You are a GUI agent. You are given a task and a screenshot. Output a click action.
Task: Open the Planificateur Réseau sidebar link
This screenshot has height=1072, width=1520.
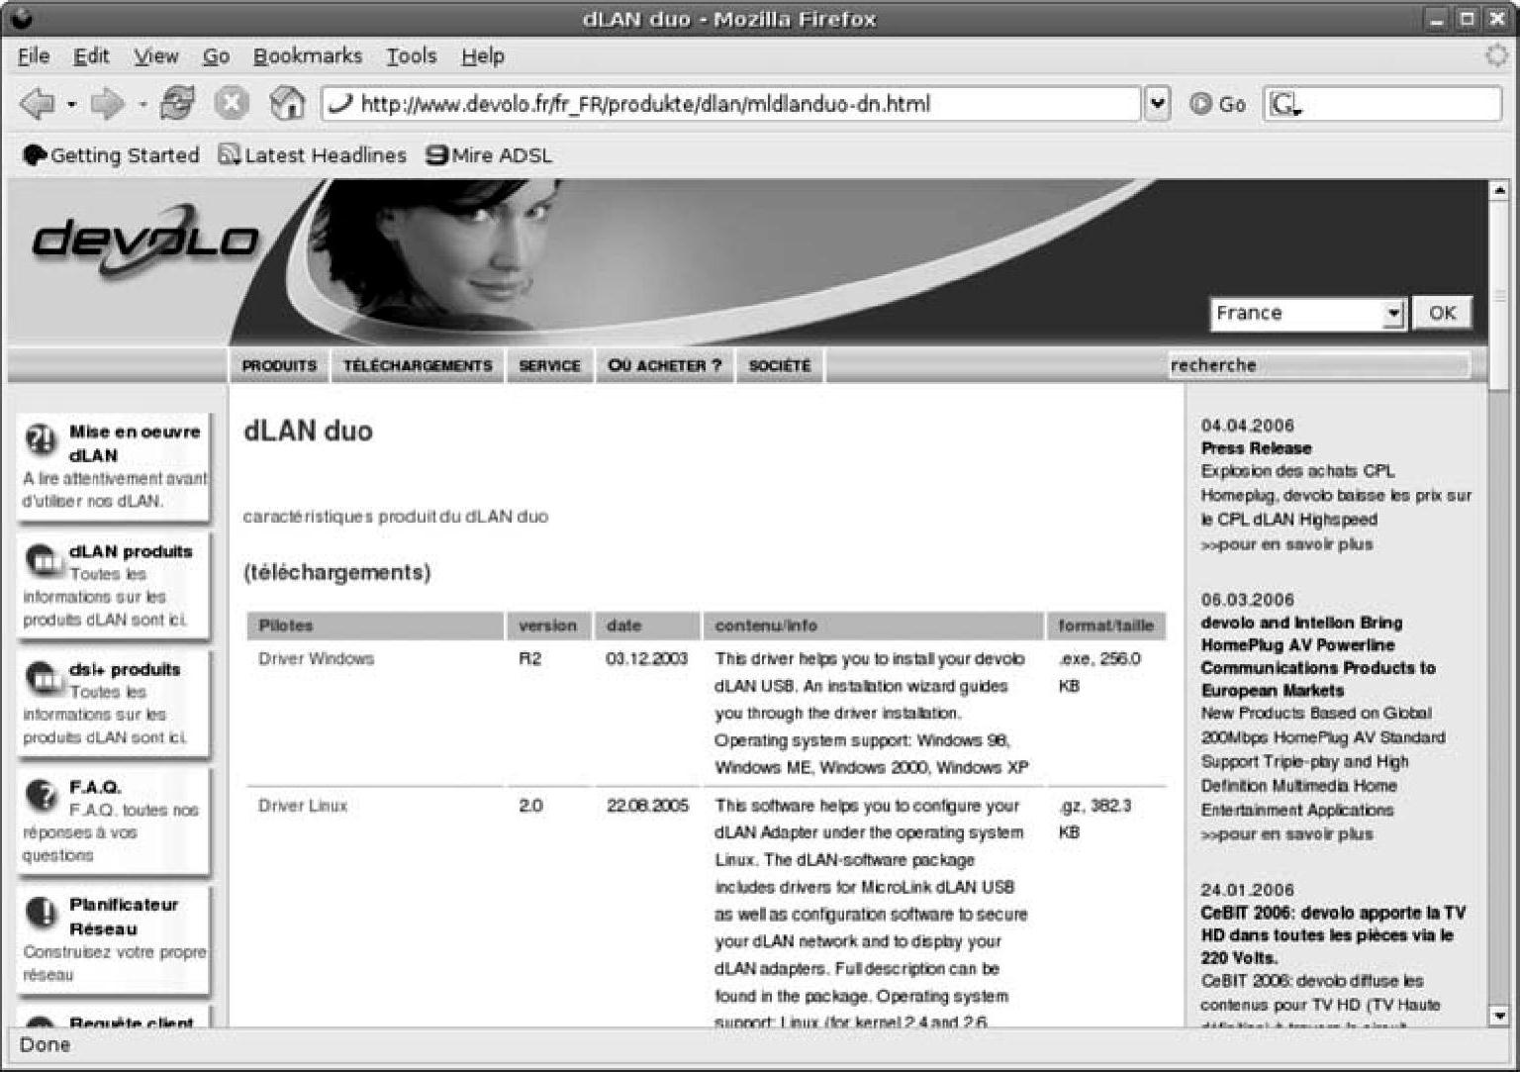pos(124,917)
